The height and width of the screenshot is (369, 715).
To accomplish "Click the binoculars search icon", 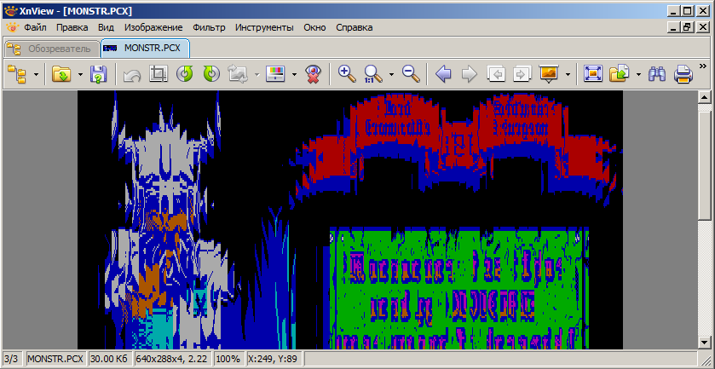I will click(657, 73).
